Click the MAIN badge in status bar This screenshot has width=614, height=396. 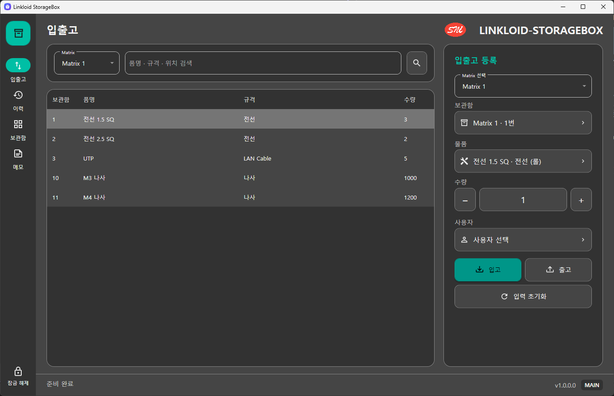click(x=592, y=385)
